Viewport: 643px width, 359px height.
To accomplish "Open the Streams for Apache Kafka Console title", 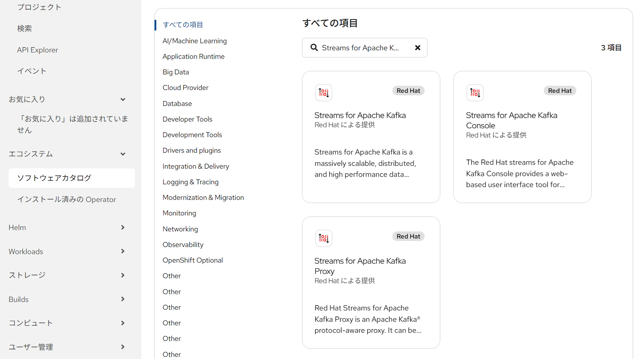I will click(x=511, y=120).
